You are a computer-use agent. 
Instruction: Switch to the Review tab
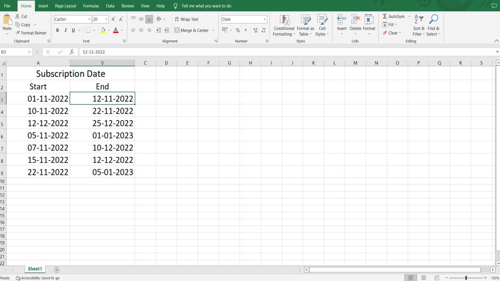click(128, 6)
